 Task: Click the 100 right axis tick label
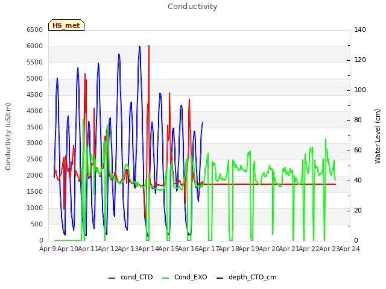[x=360, y=90]
